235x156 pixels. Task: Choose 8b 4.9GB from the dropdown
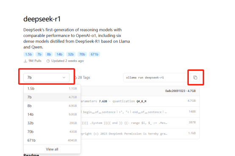tap(52, 106)
